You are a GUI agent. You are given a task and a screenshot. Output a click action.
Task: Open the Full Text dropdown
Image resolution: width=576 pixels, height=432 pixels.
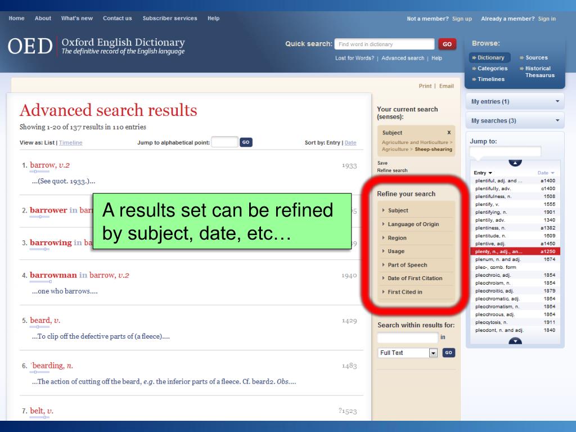click(407, 353)
